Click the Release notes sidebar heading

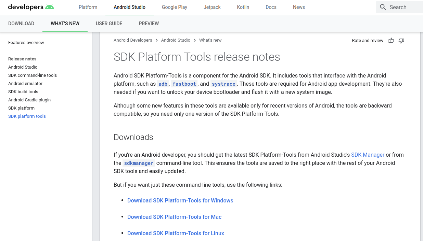(22, 59)
